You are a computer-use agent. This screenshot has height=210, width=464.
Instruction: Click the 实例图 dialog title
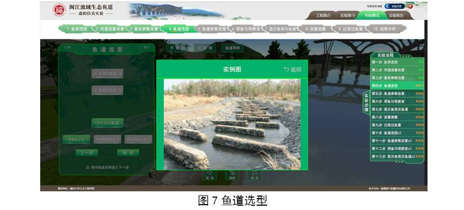tap(232, 70)
